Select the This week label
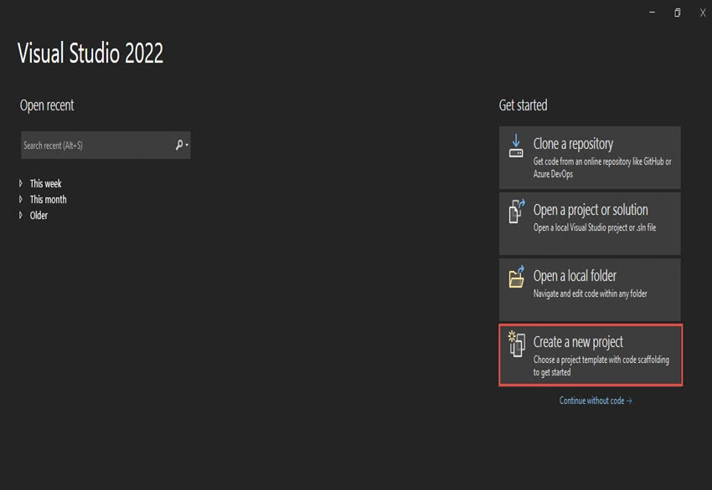The image size is (712, 490). (x=45, y=184)
